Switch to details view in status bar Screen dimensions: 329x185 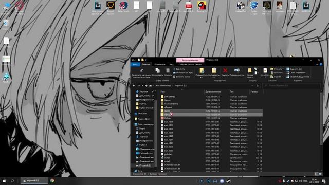point(317,174)
